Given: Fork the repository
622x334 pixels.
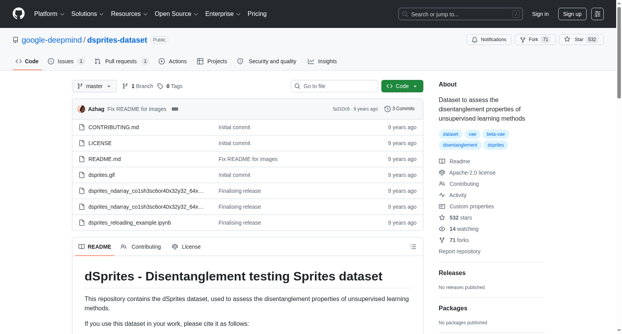Looking at the screenshot, I should [x=535, y=40].
